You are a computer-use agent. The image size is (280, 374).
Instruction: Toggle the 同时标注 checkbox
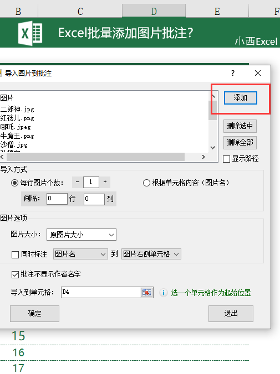(15, 254)
